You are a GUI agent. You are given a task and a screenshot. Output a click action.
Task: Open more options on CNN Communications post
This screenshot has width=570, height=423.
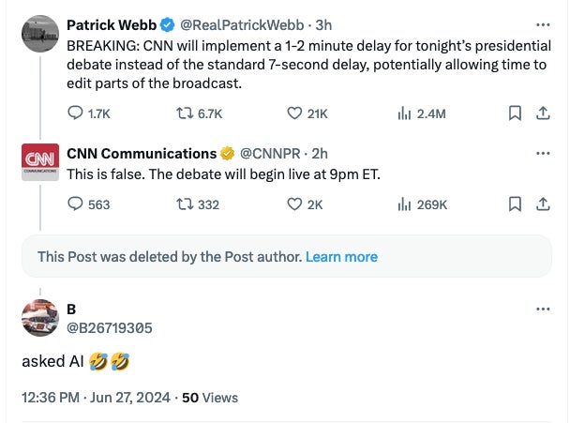coord(542,153)
